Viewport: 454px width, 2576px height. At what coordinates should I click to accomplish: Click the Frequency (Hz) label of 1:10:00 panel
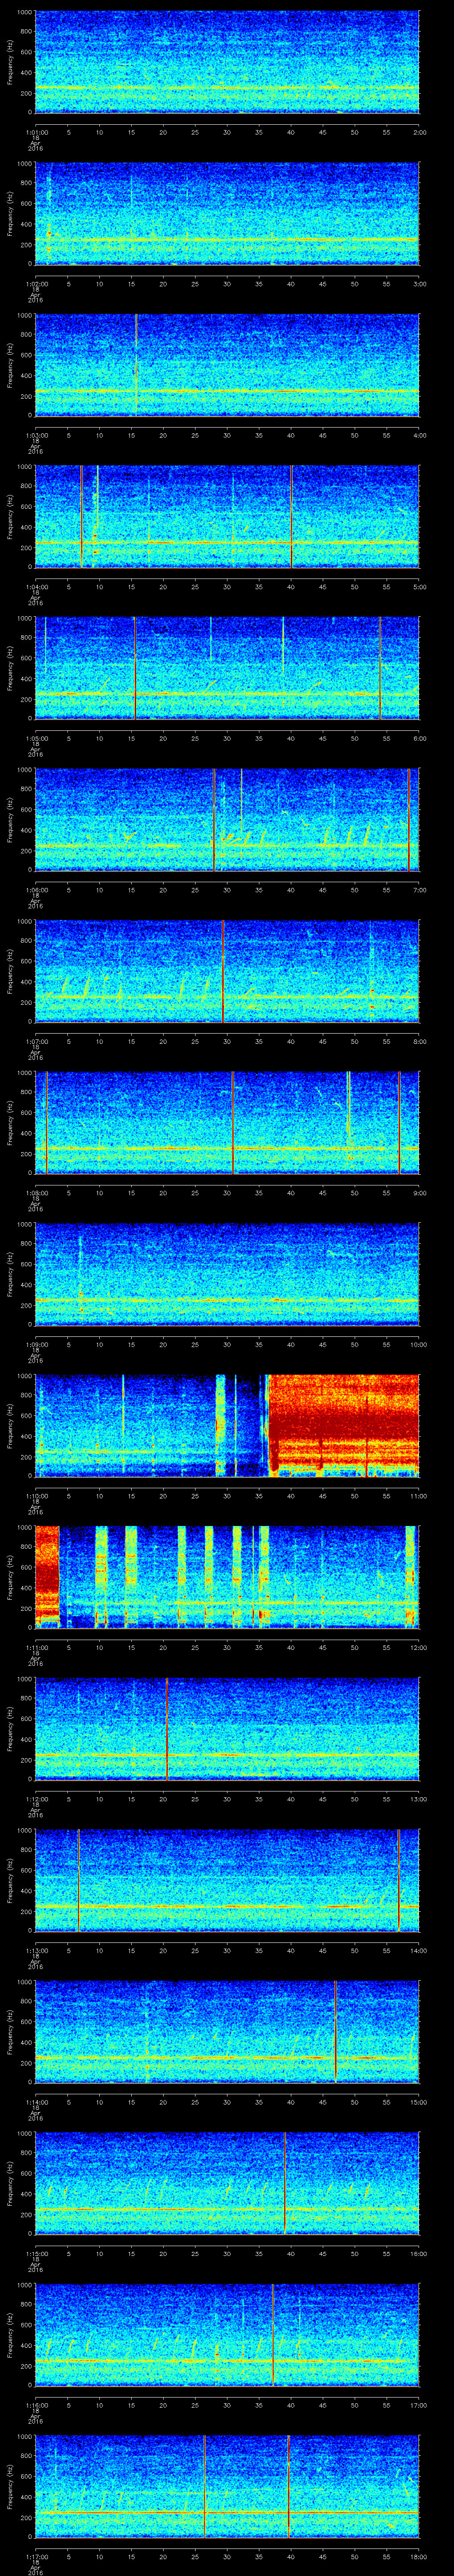click(x=10, y=1426)
